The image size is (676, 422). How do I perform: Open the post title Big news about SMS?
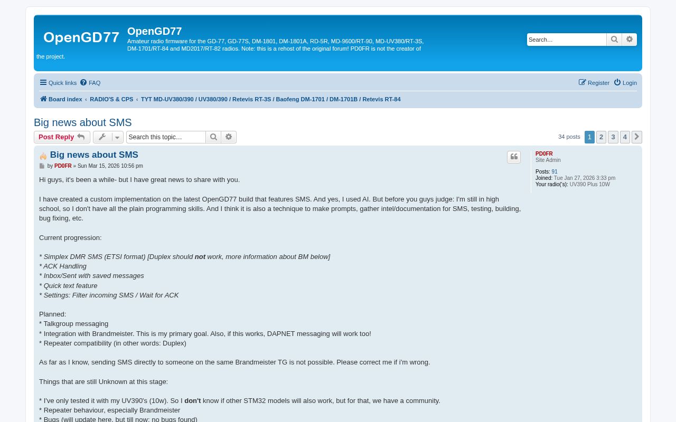94,155
